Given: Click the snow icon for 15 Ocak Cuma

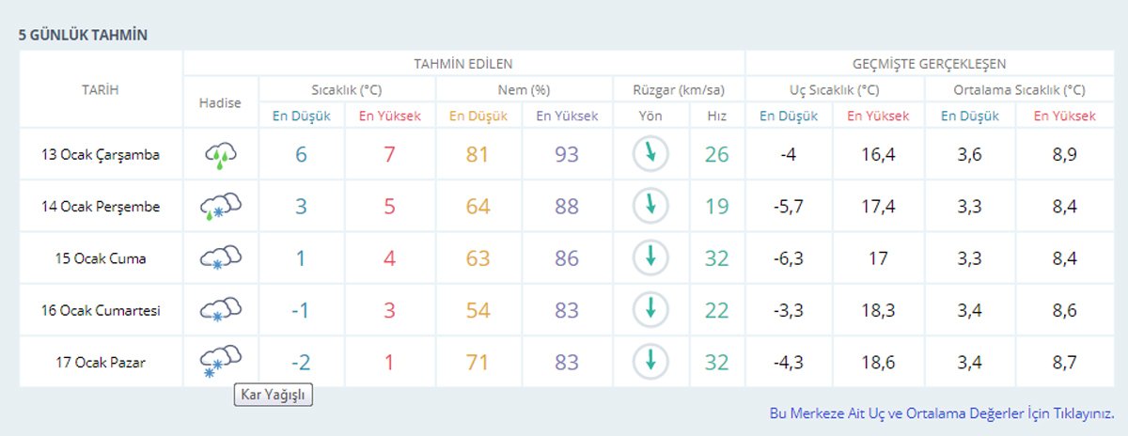Looking at the screenshot, I should (x=220, y=257).
